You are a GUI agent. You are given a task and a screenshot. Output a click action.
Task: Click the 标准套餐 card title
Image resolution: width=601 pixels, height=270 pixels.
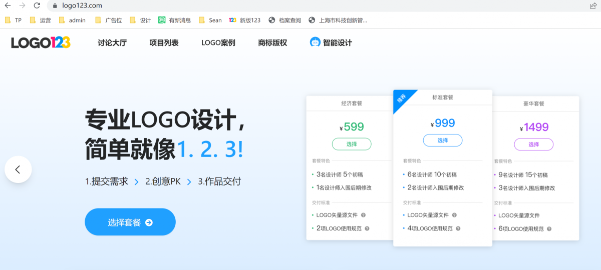[x=443, y=97]
